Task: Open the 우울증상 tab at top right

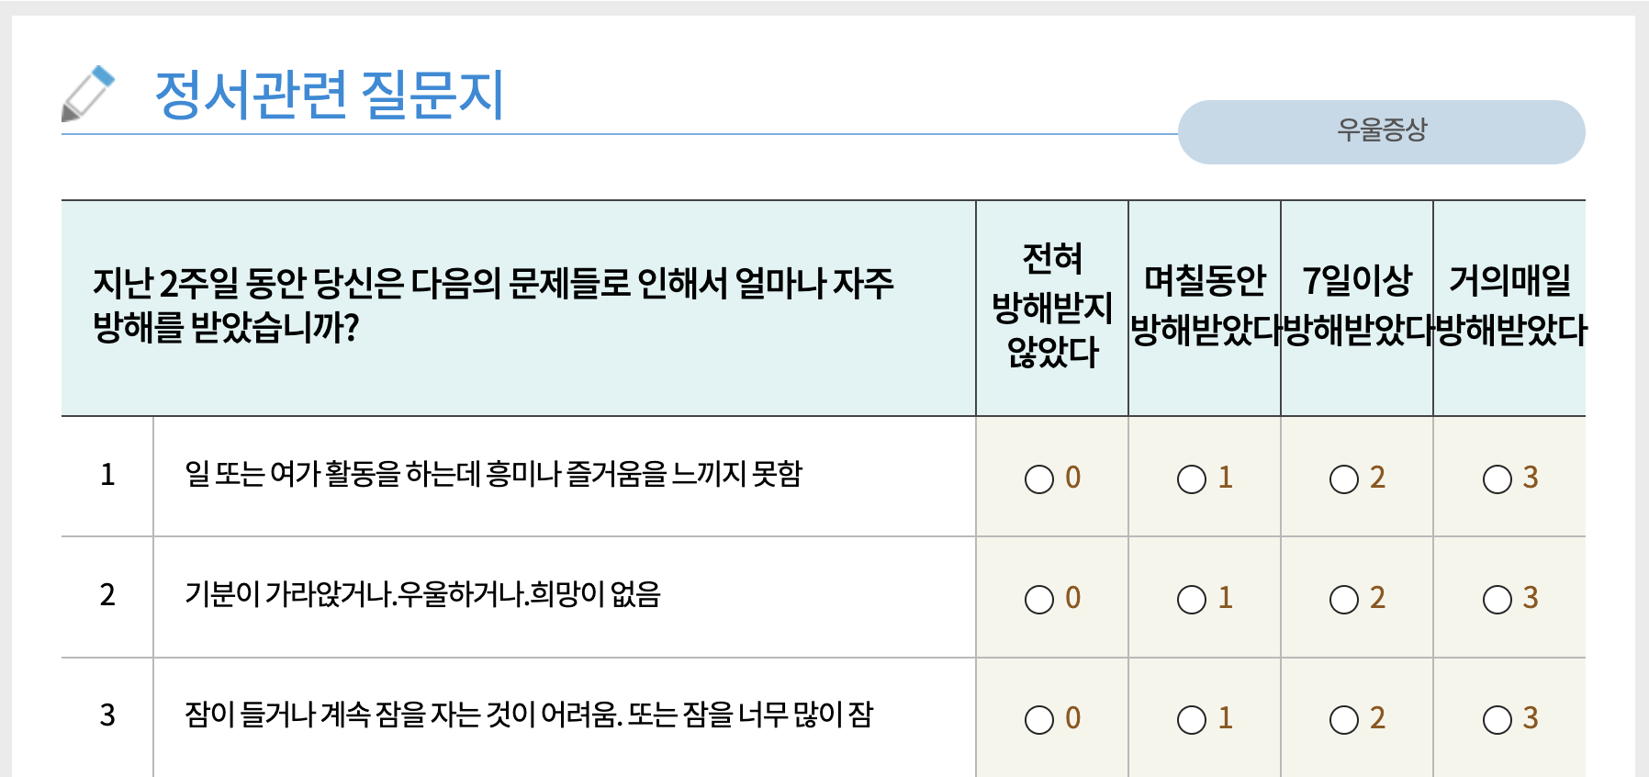Action: tap(1383, 131)
